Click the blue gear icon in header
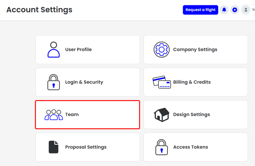255x166 pixels. pyautogui.click(x=235, y=10)
